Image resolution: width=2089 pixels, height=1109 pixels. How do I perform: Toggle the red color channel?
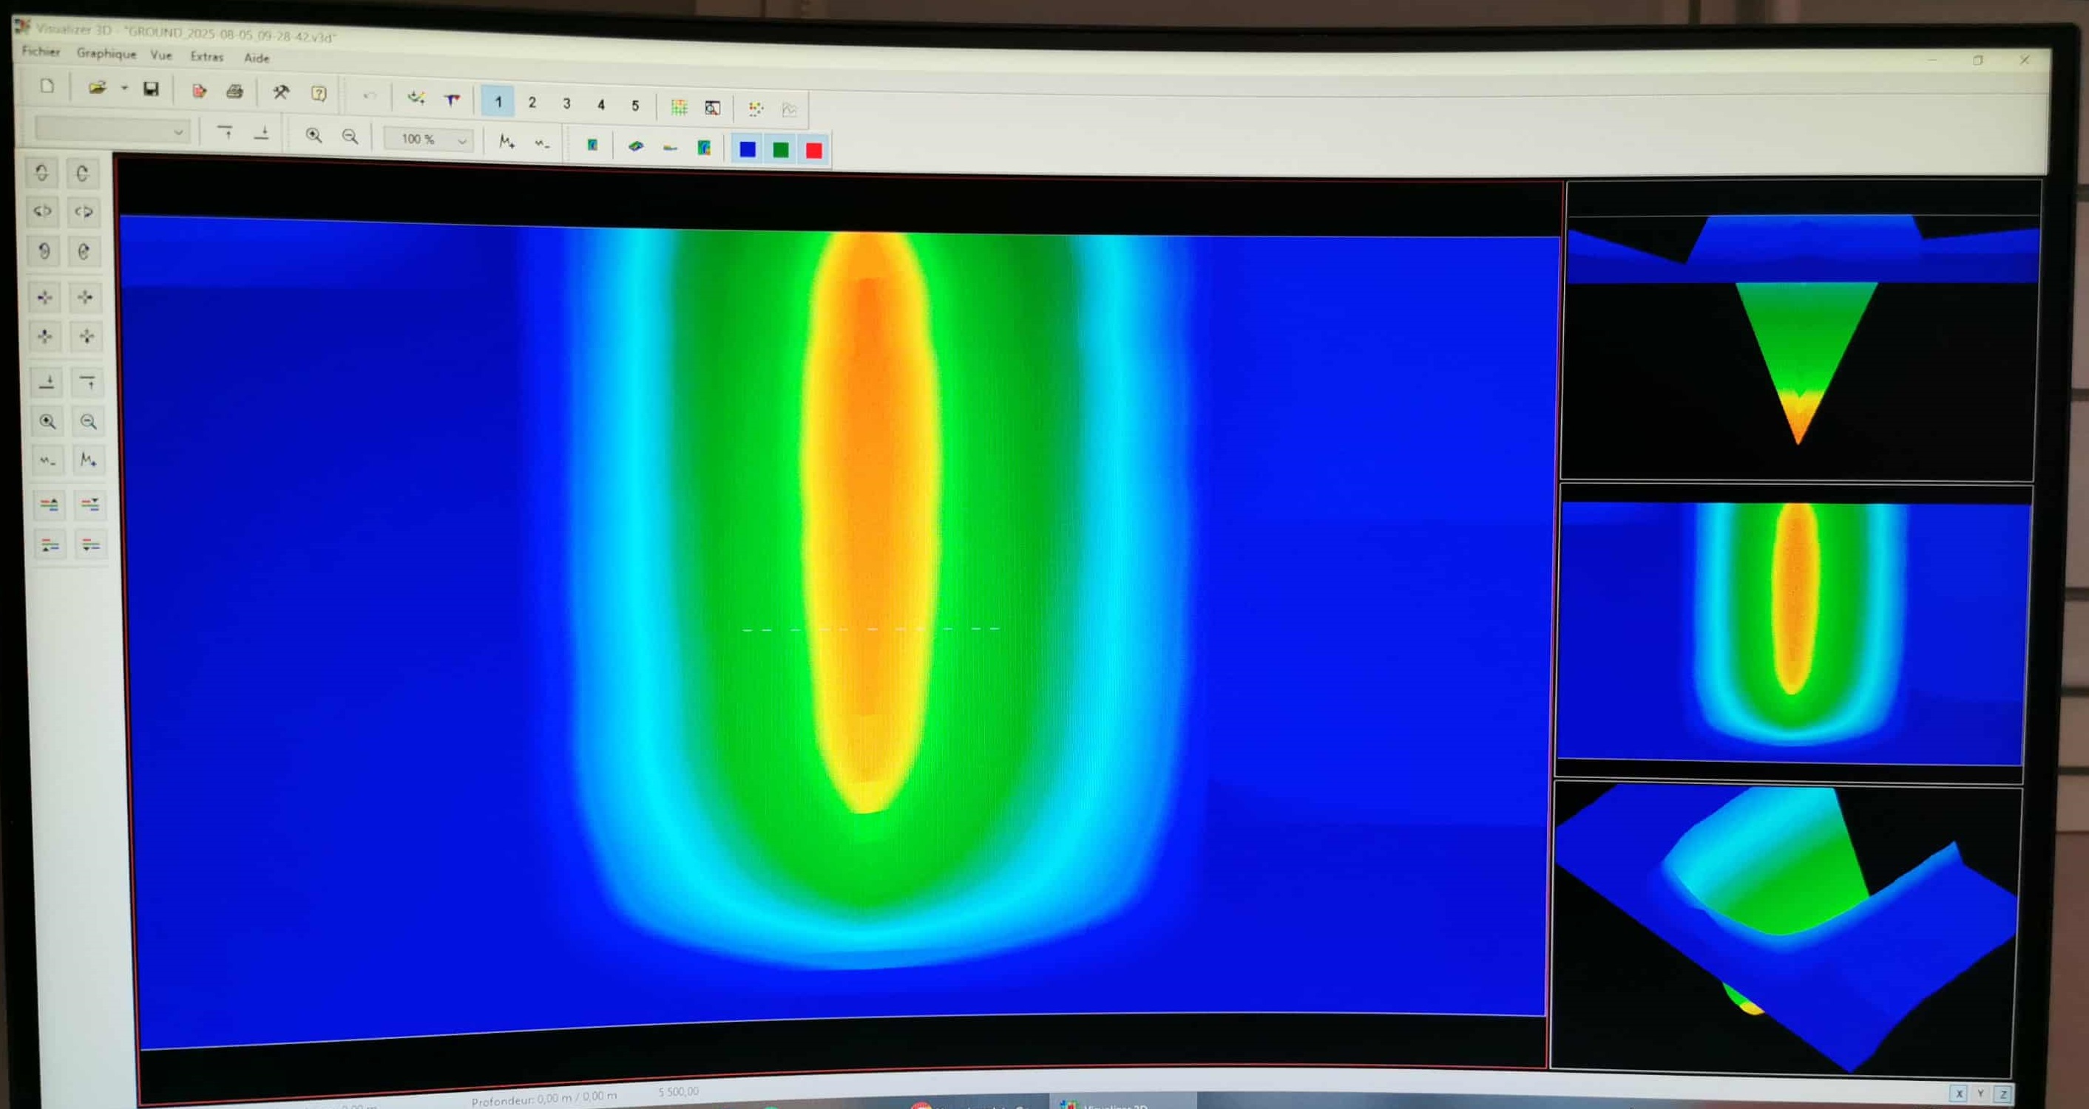tap(813, 151)
